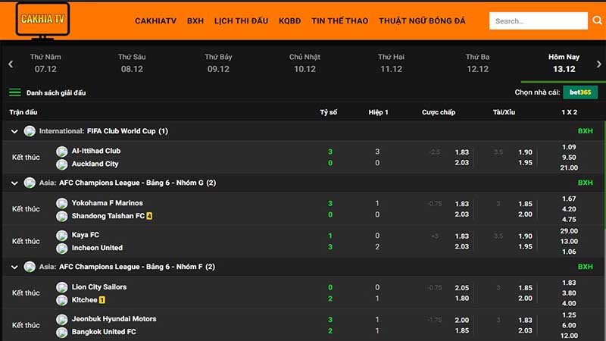Select the Chủ Nhật 10.12 date tab
The image size is (606, 341).
(x=305, y=63)
